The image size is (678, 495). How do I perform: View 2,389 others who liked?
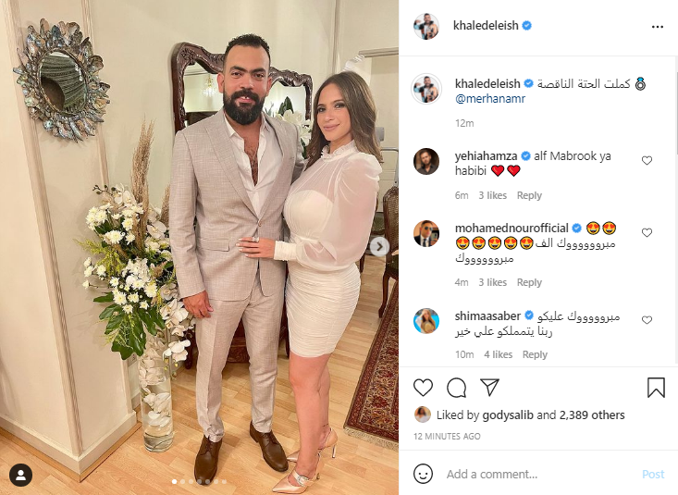pyautogui.click(x=592, y=415)
